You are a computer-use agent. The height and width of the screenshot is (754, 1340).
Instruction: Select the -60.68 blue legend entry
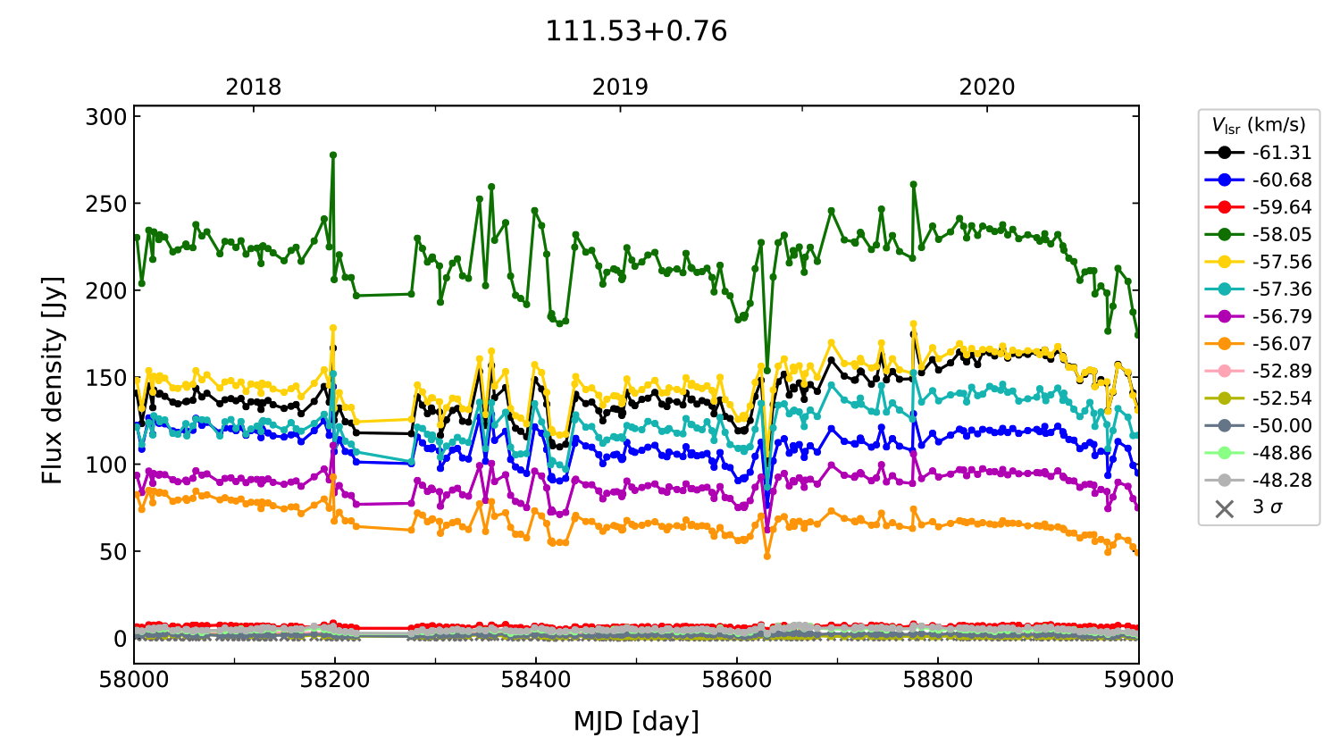coord(1258,180)
